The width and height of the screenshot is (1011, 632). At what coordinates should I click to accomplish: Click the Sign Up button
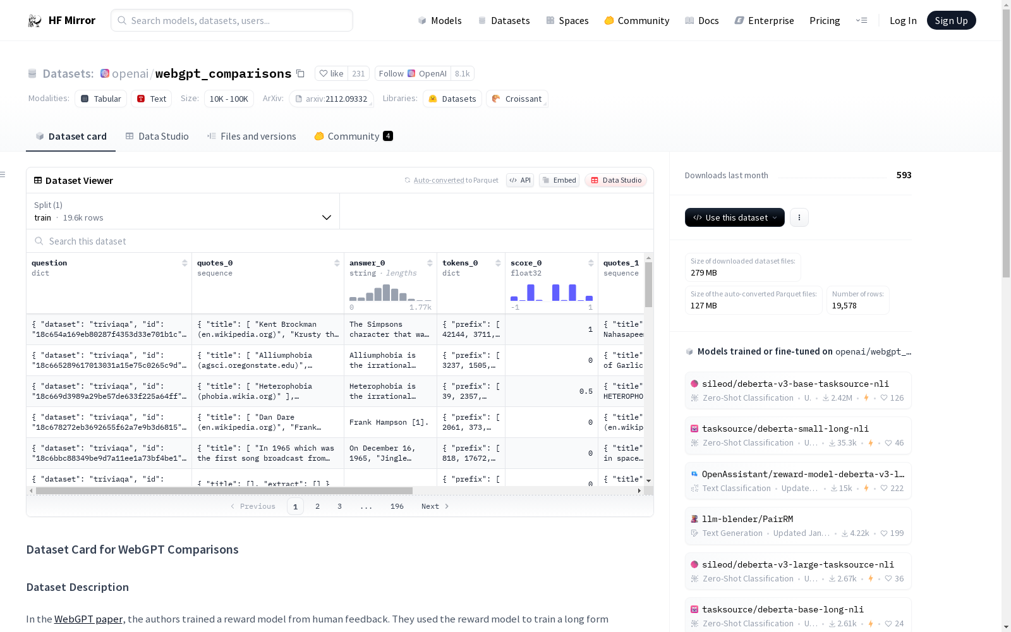coord(951,20)
